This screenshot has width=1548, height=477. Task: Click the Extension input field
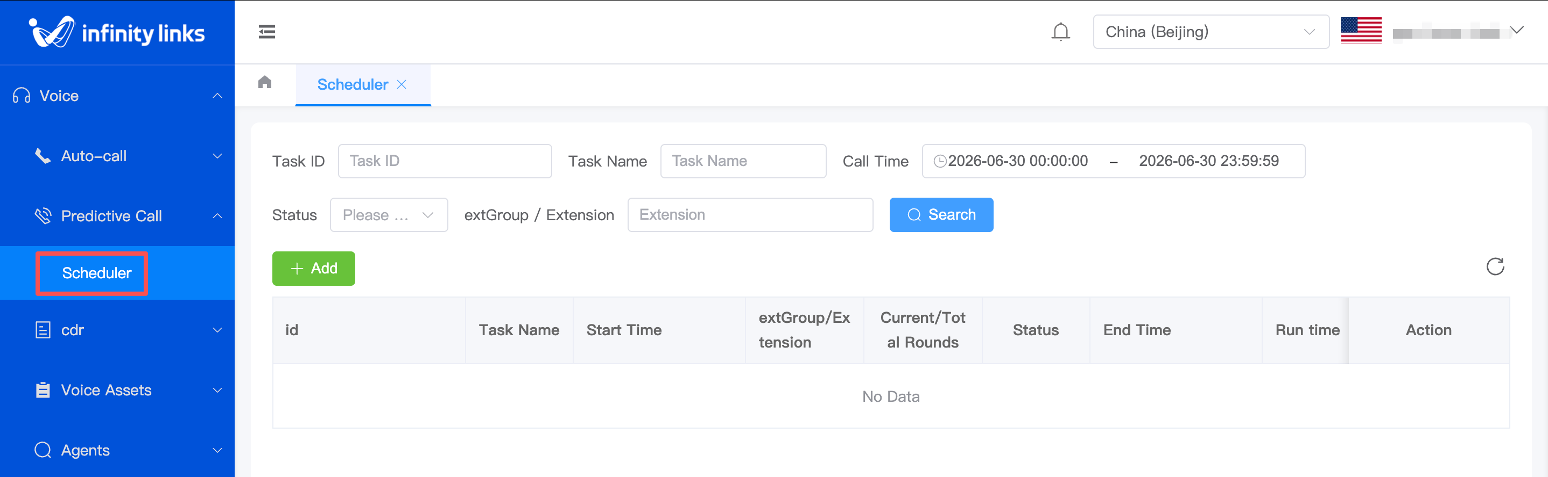pyautogui.click(x=750, y=215)
